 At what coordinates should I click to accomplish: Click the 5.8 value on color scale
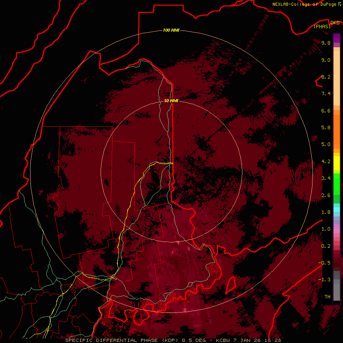click(326, 128)
